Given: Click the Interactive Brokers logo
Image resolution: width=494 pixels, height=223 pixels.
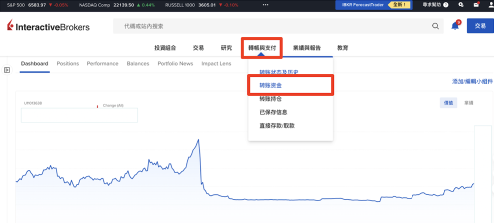Looking at the screenshot, I should coord(49,27).
